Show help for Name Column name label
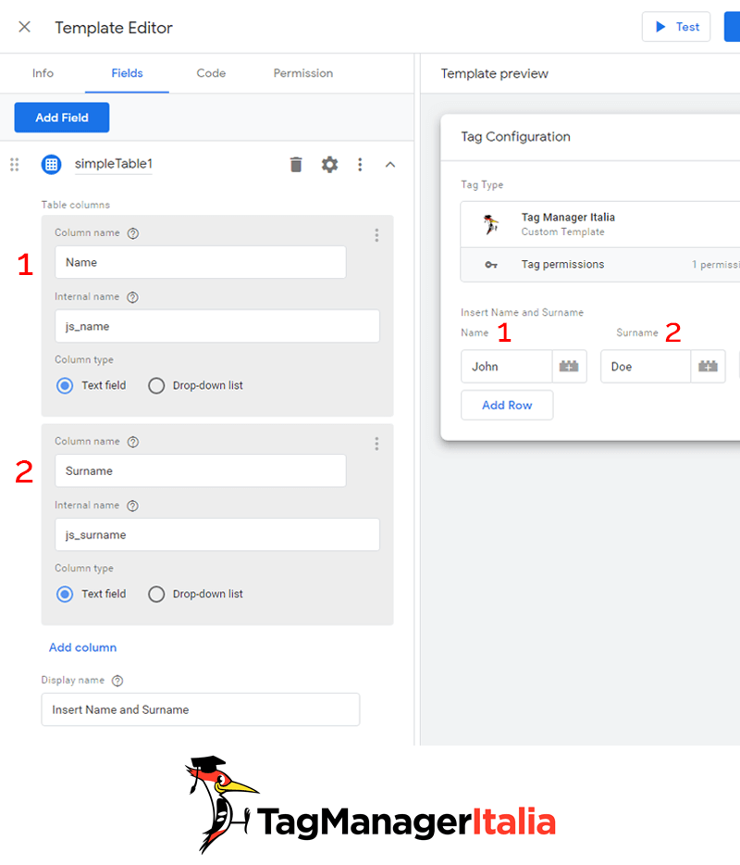Screen dimensions: 740x865 coord(133,233)
